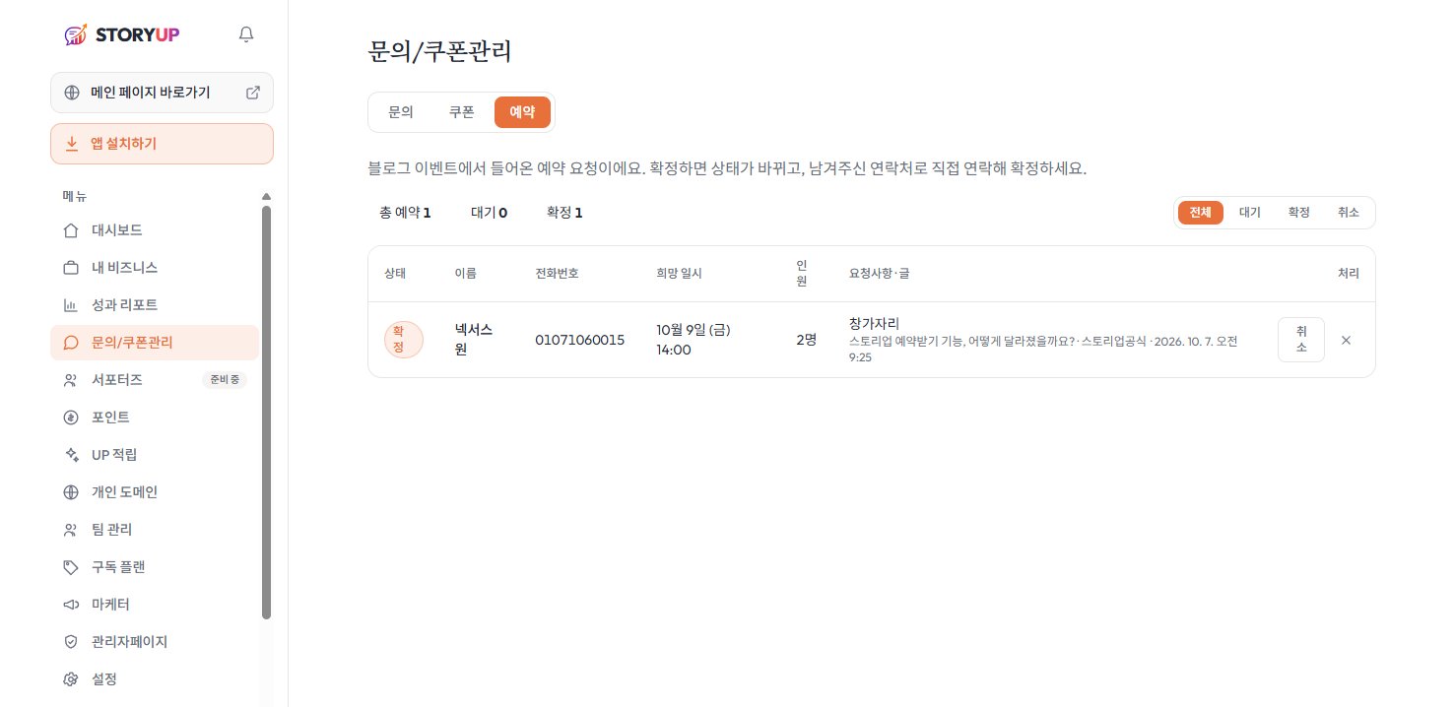The height and width of the screenshot is (707, 1454).
Task: Click 메인 페이지 바로가기 button
Action: (x=162, y=93)
